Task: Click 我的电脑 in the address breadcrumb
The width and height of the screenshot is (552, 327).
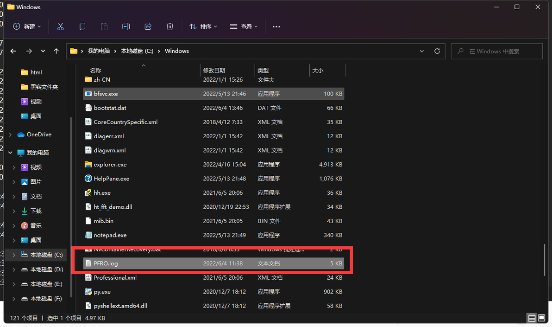Action: coord(99,51)
